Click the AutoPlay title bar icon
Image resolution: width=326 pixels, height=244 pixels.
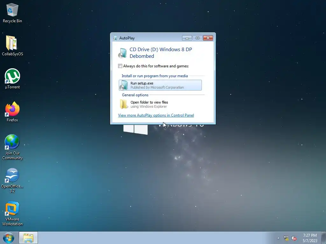click(x=115, y=38)
